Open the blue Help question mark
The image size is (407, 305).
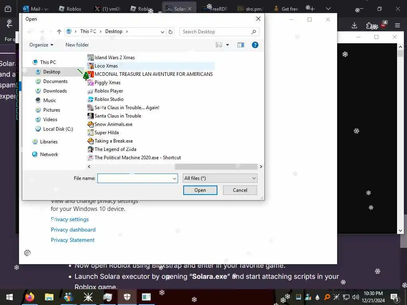255,45
